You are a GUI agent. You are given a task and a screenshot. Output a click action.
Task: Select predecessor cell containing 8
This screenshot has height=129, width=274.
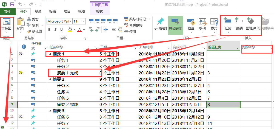pyautogui.click(x=223, y=105)
